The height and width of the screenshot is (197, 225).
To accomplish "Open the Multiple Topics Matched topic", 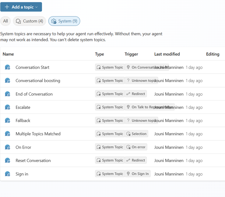I will tap(38, 134).
